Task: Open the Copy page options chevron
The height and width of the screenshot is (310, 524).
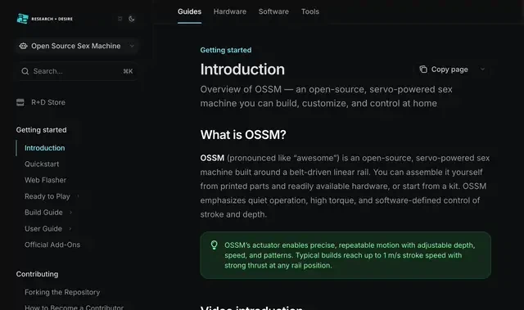Action: 482,70
